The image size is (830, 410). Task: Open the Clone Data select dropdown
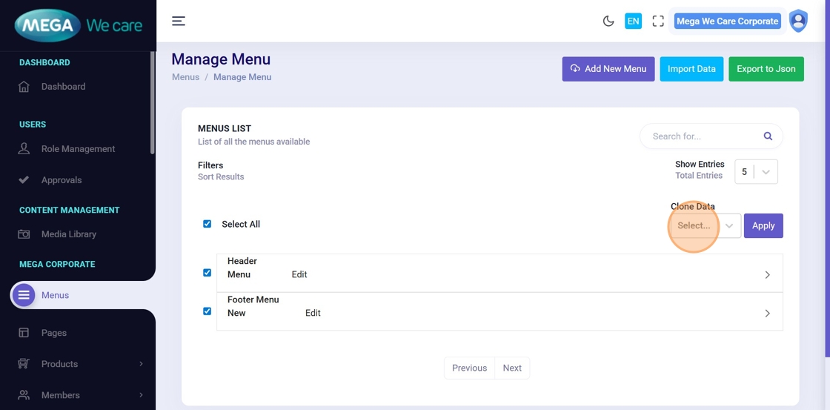click(705, 226)
